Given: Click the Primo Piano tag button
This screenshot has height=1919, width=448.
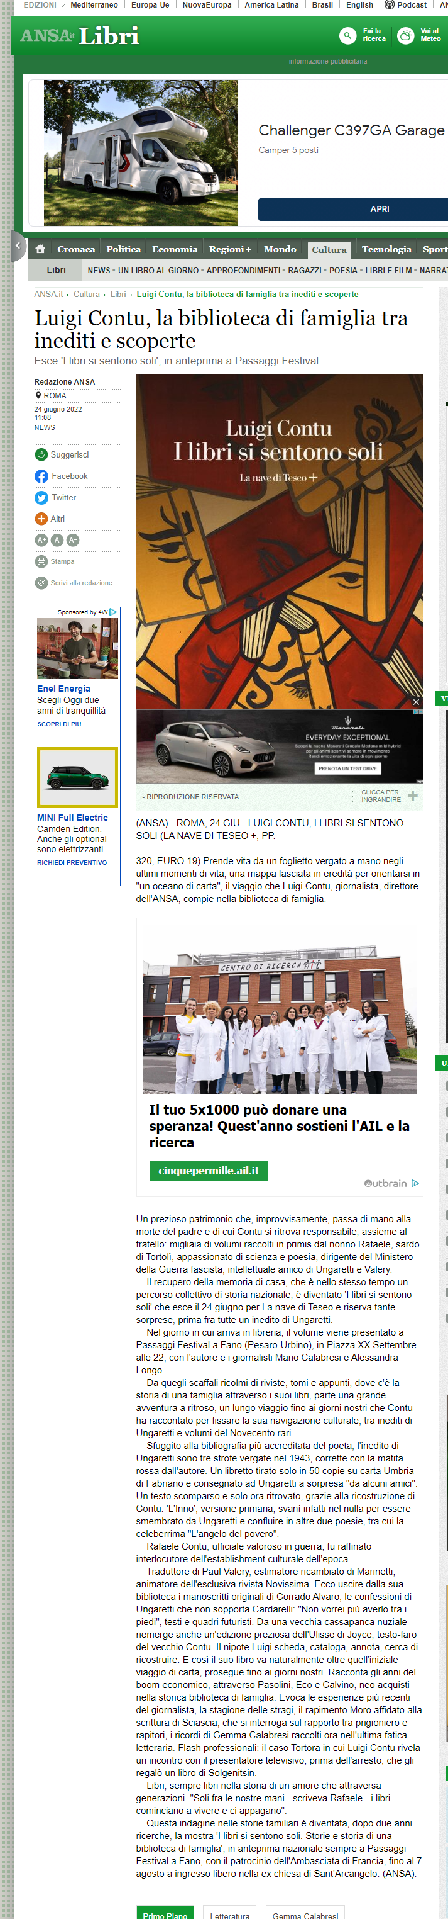Looking at the screenshot, I should click(x=165, y=1913).
